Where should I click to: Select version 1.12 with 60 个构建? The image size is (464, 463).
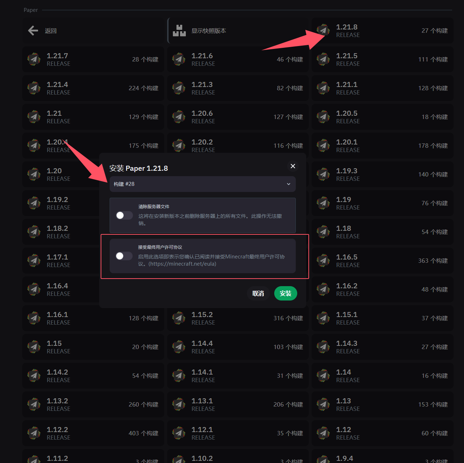[382, 433]
